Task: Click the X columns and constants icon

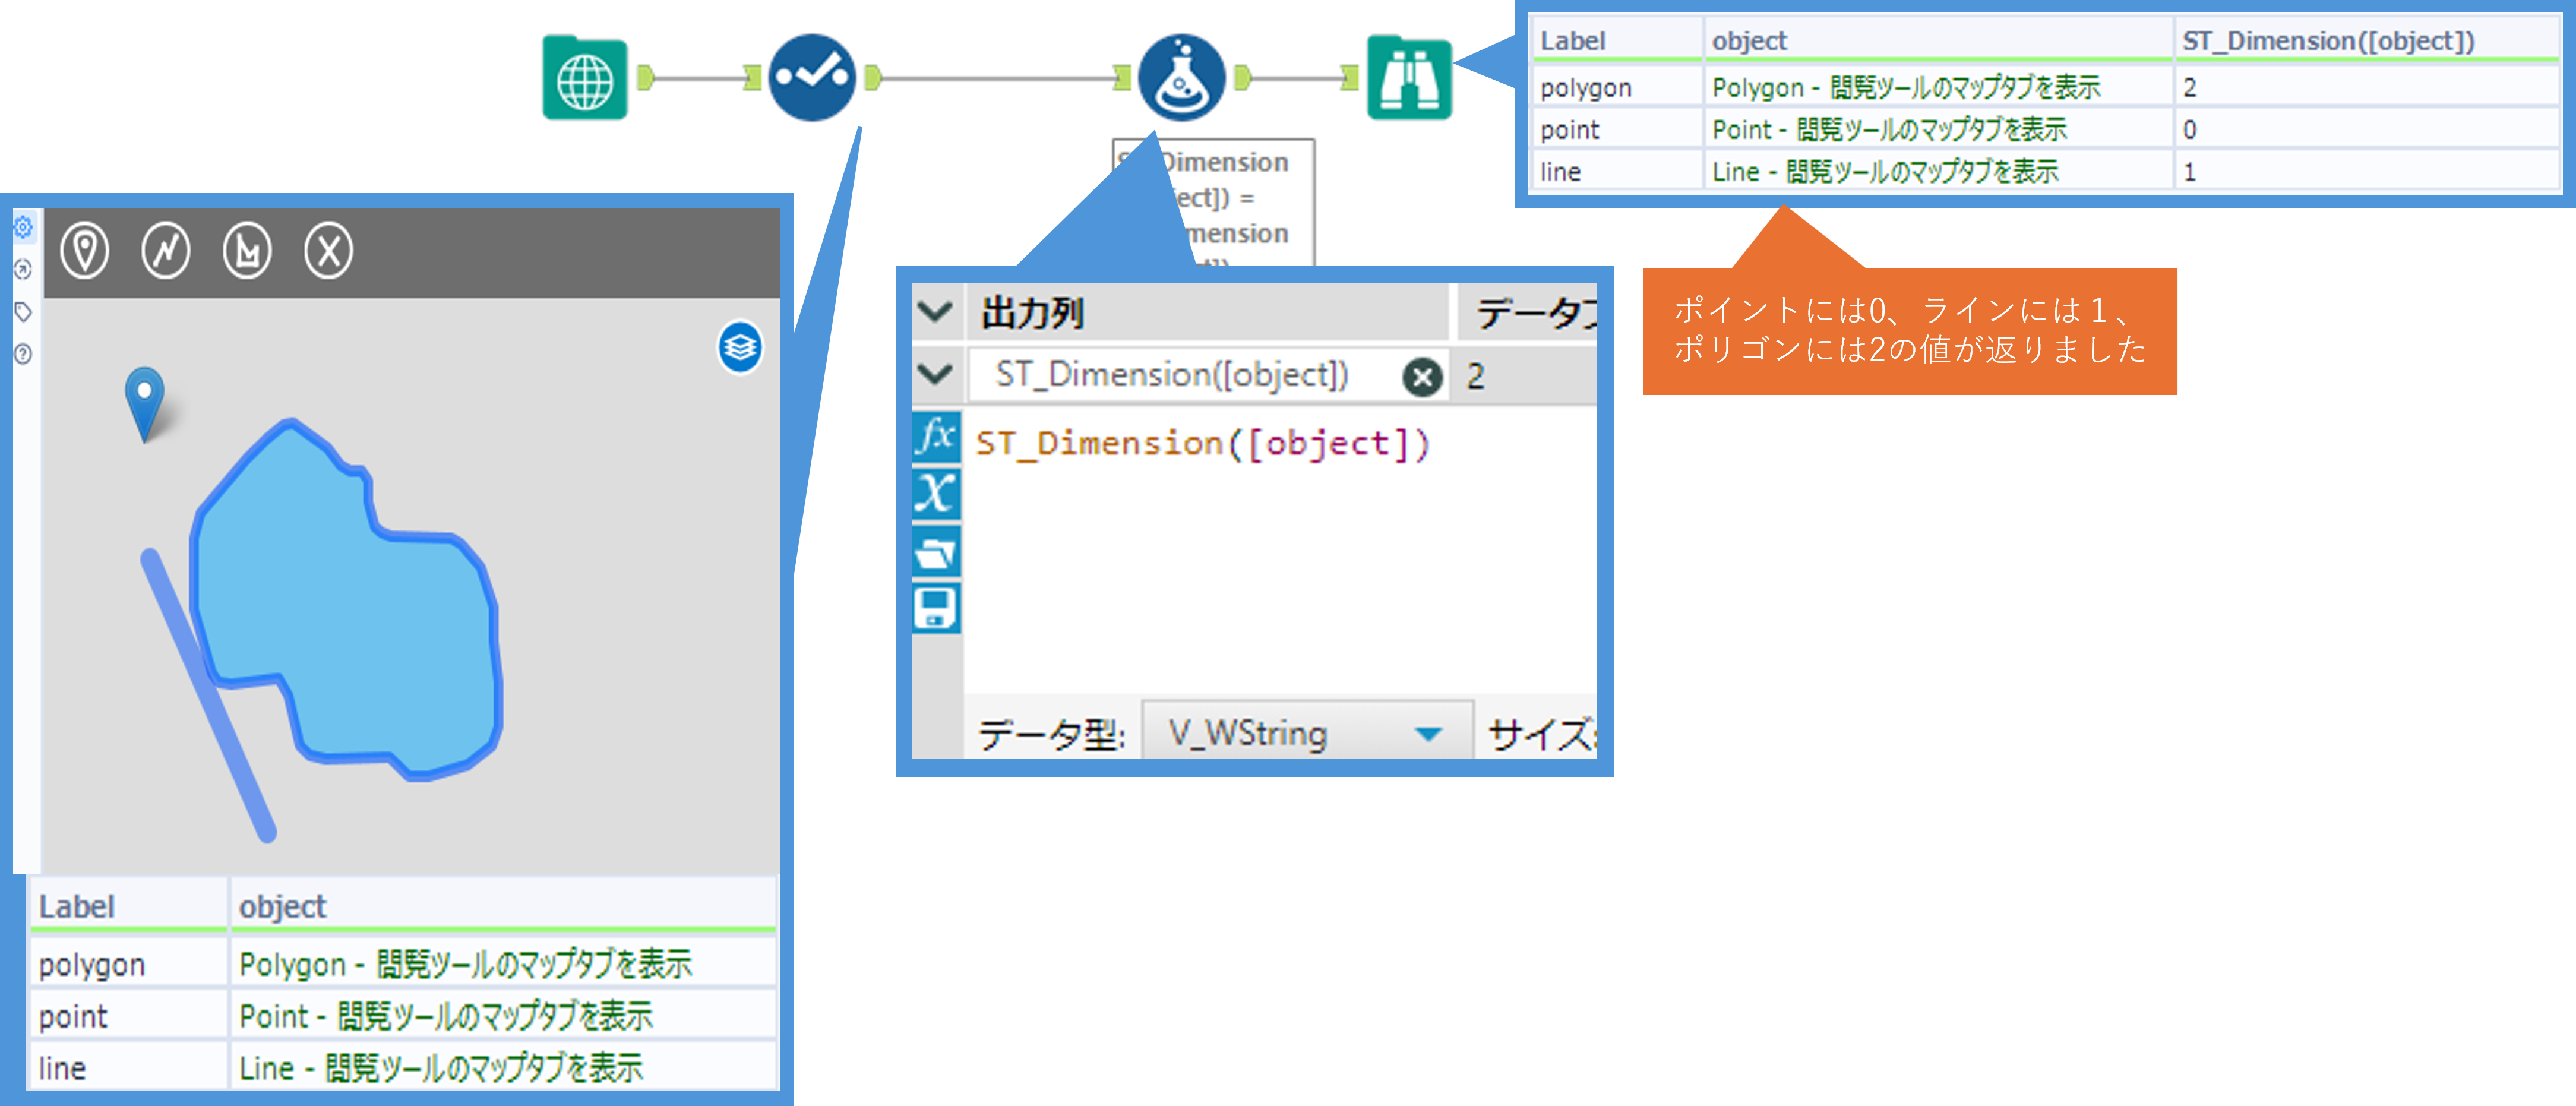Action: (x=936, y=494)
